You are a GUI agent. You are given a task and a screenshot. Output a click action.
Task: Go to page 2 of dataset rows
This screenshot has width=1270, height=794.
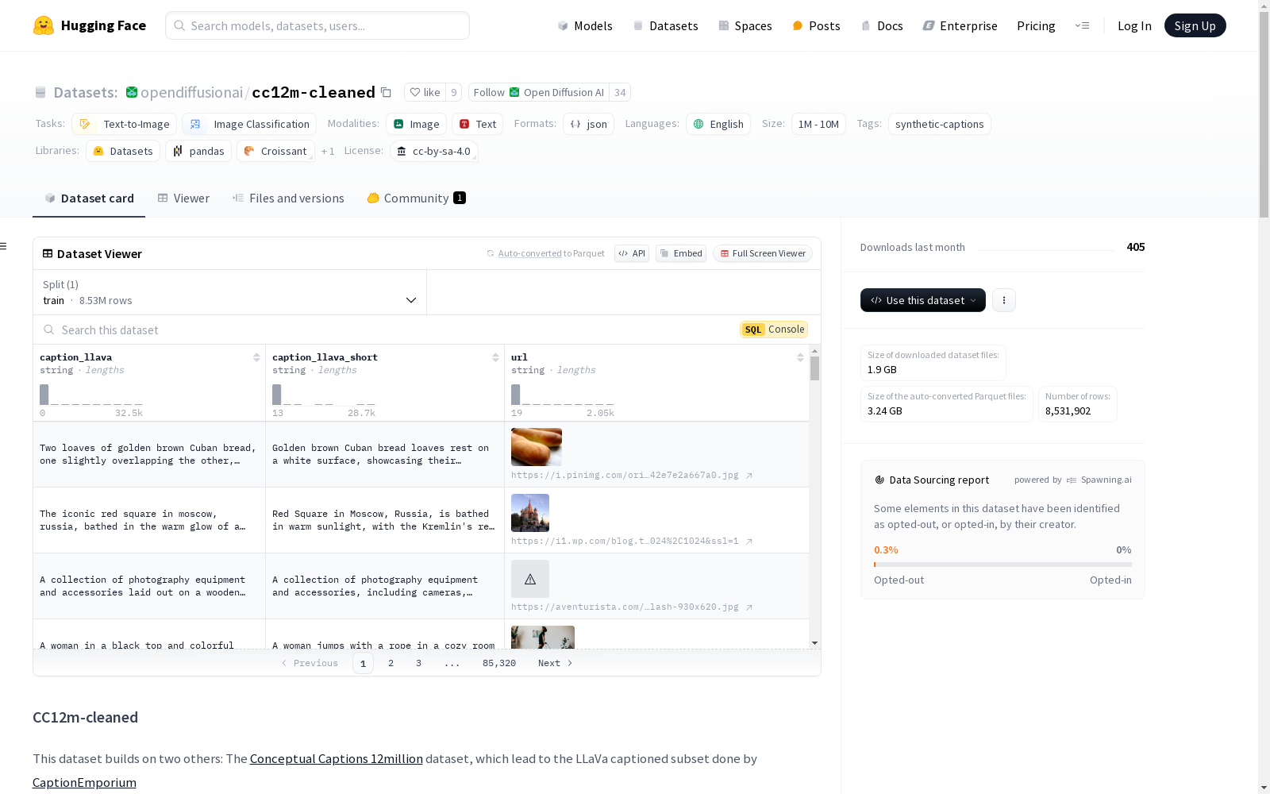click(x=391, y=663)
